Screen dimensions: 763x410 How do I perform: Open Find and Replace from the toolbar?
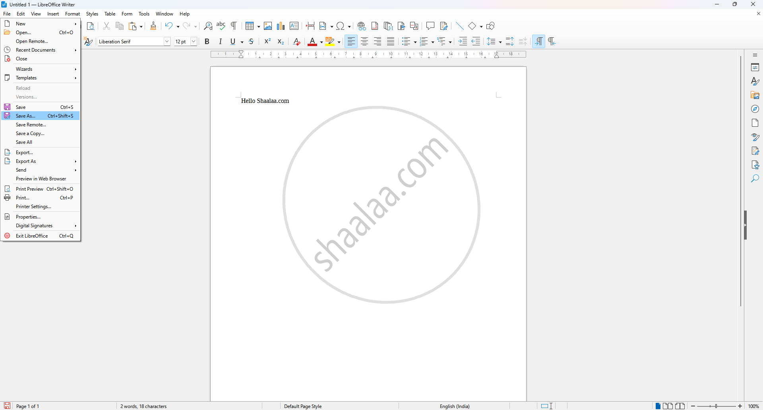click(208, 26)
